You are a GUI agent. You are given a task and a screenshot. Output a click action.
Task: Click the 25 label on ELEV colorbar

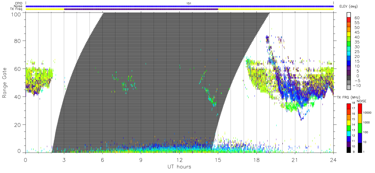(x=356, y=52)
